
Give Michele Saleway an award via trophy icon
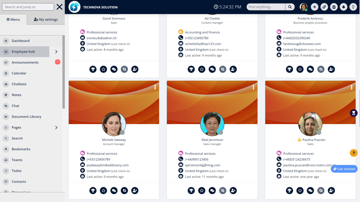coord(93,190)
